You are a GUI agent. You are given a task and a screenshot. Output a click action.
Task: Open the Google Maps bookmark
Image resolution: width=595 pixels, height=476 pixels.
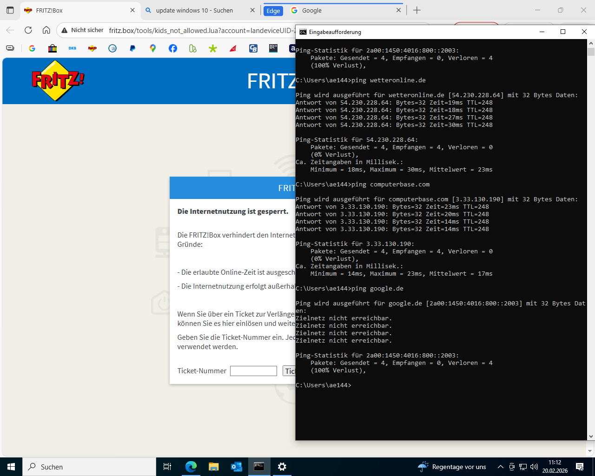(153, 48)
